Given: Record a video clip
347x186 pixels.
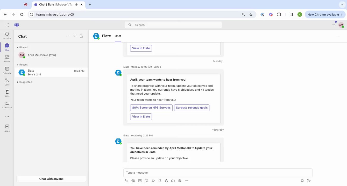Looking at the screenshot, I should coord(302,181).
